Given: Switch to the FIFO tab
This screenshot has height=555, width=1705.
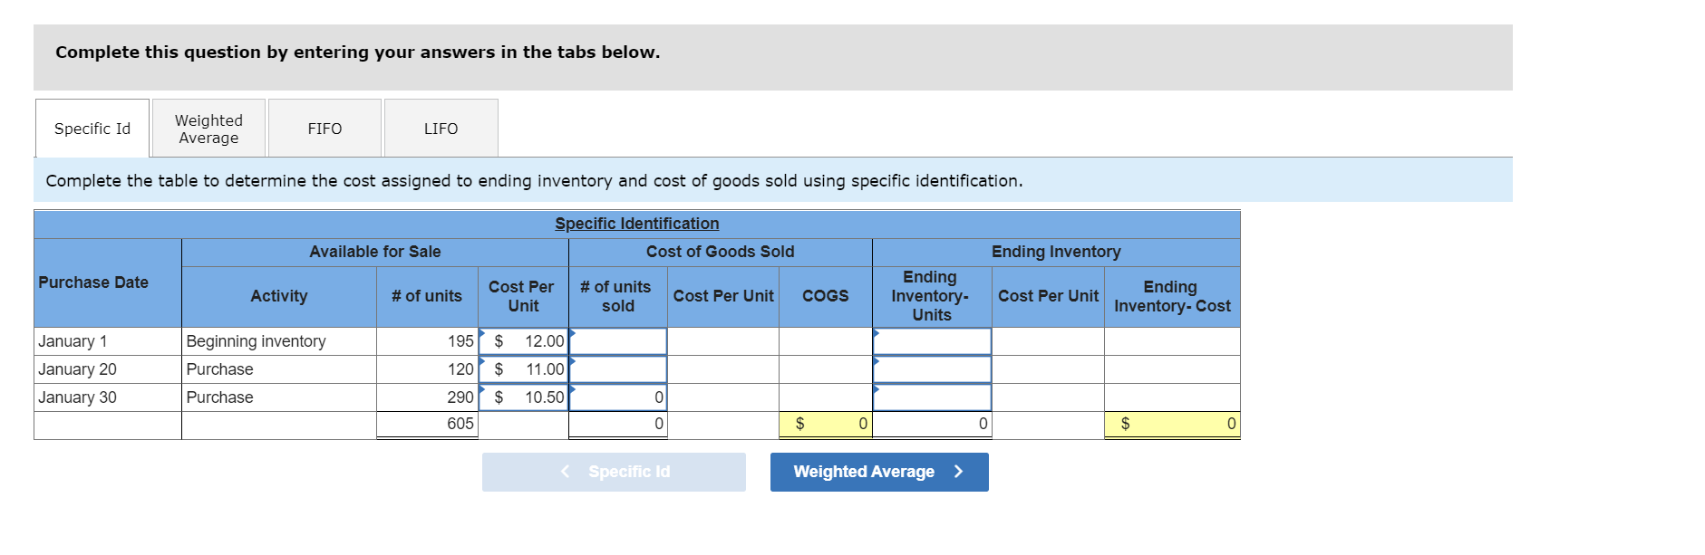Looking at the screenshot, I should [325, 129].
